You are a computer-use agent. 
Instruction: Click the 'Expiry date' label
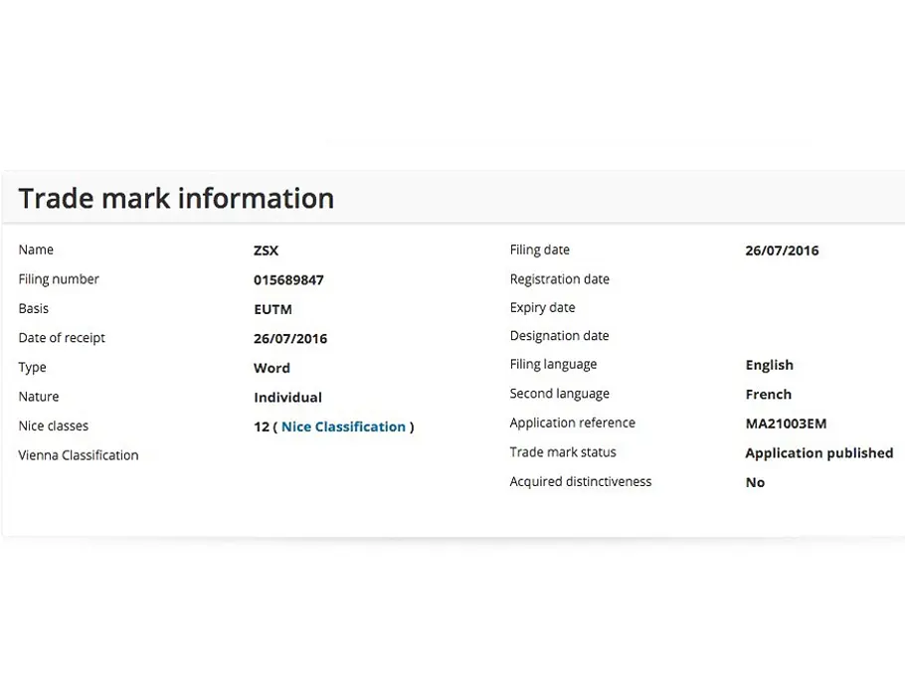pos(543,308)
